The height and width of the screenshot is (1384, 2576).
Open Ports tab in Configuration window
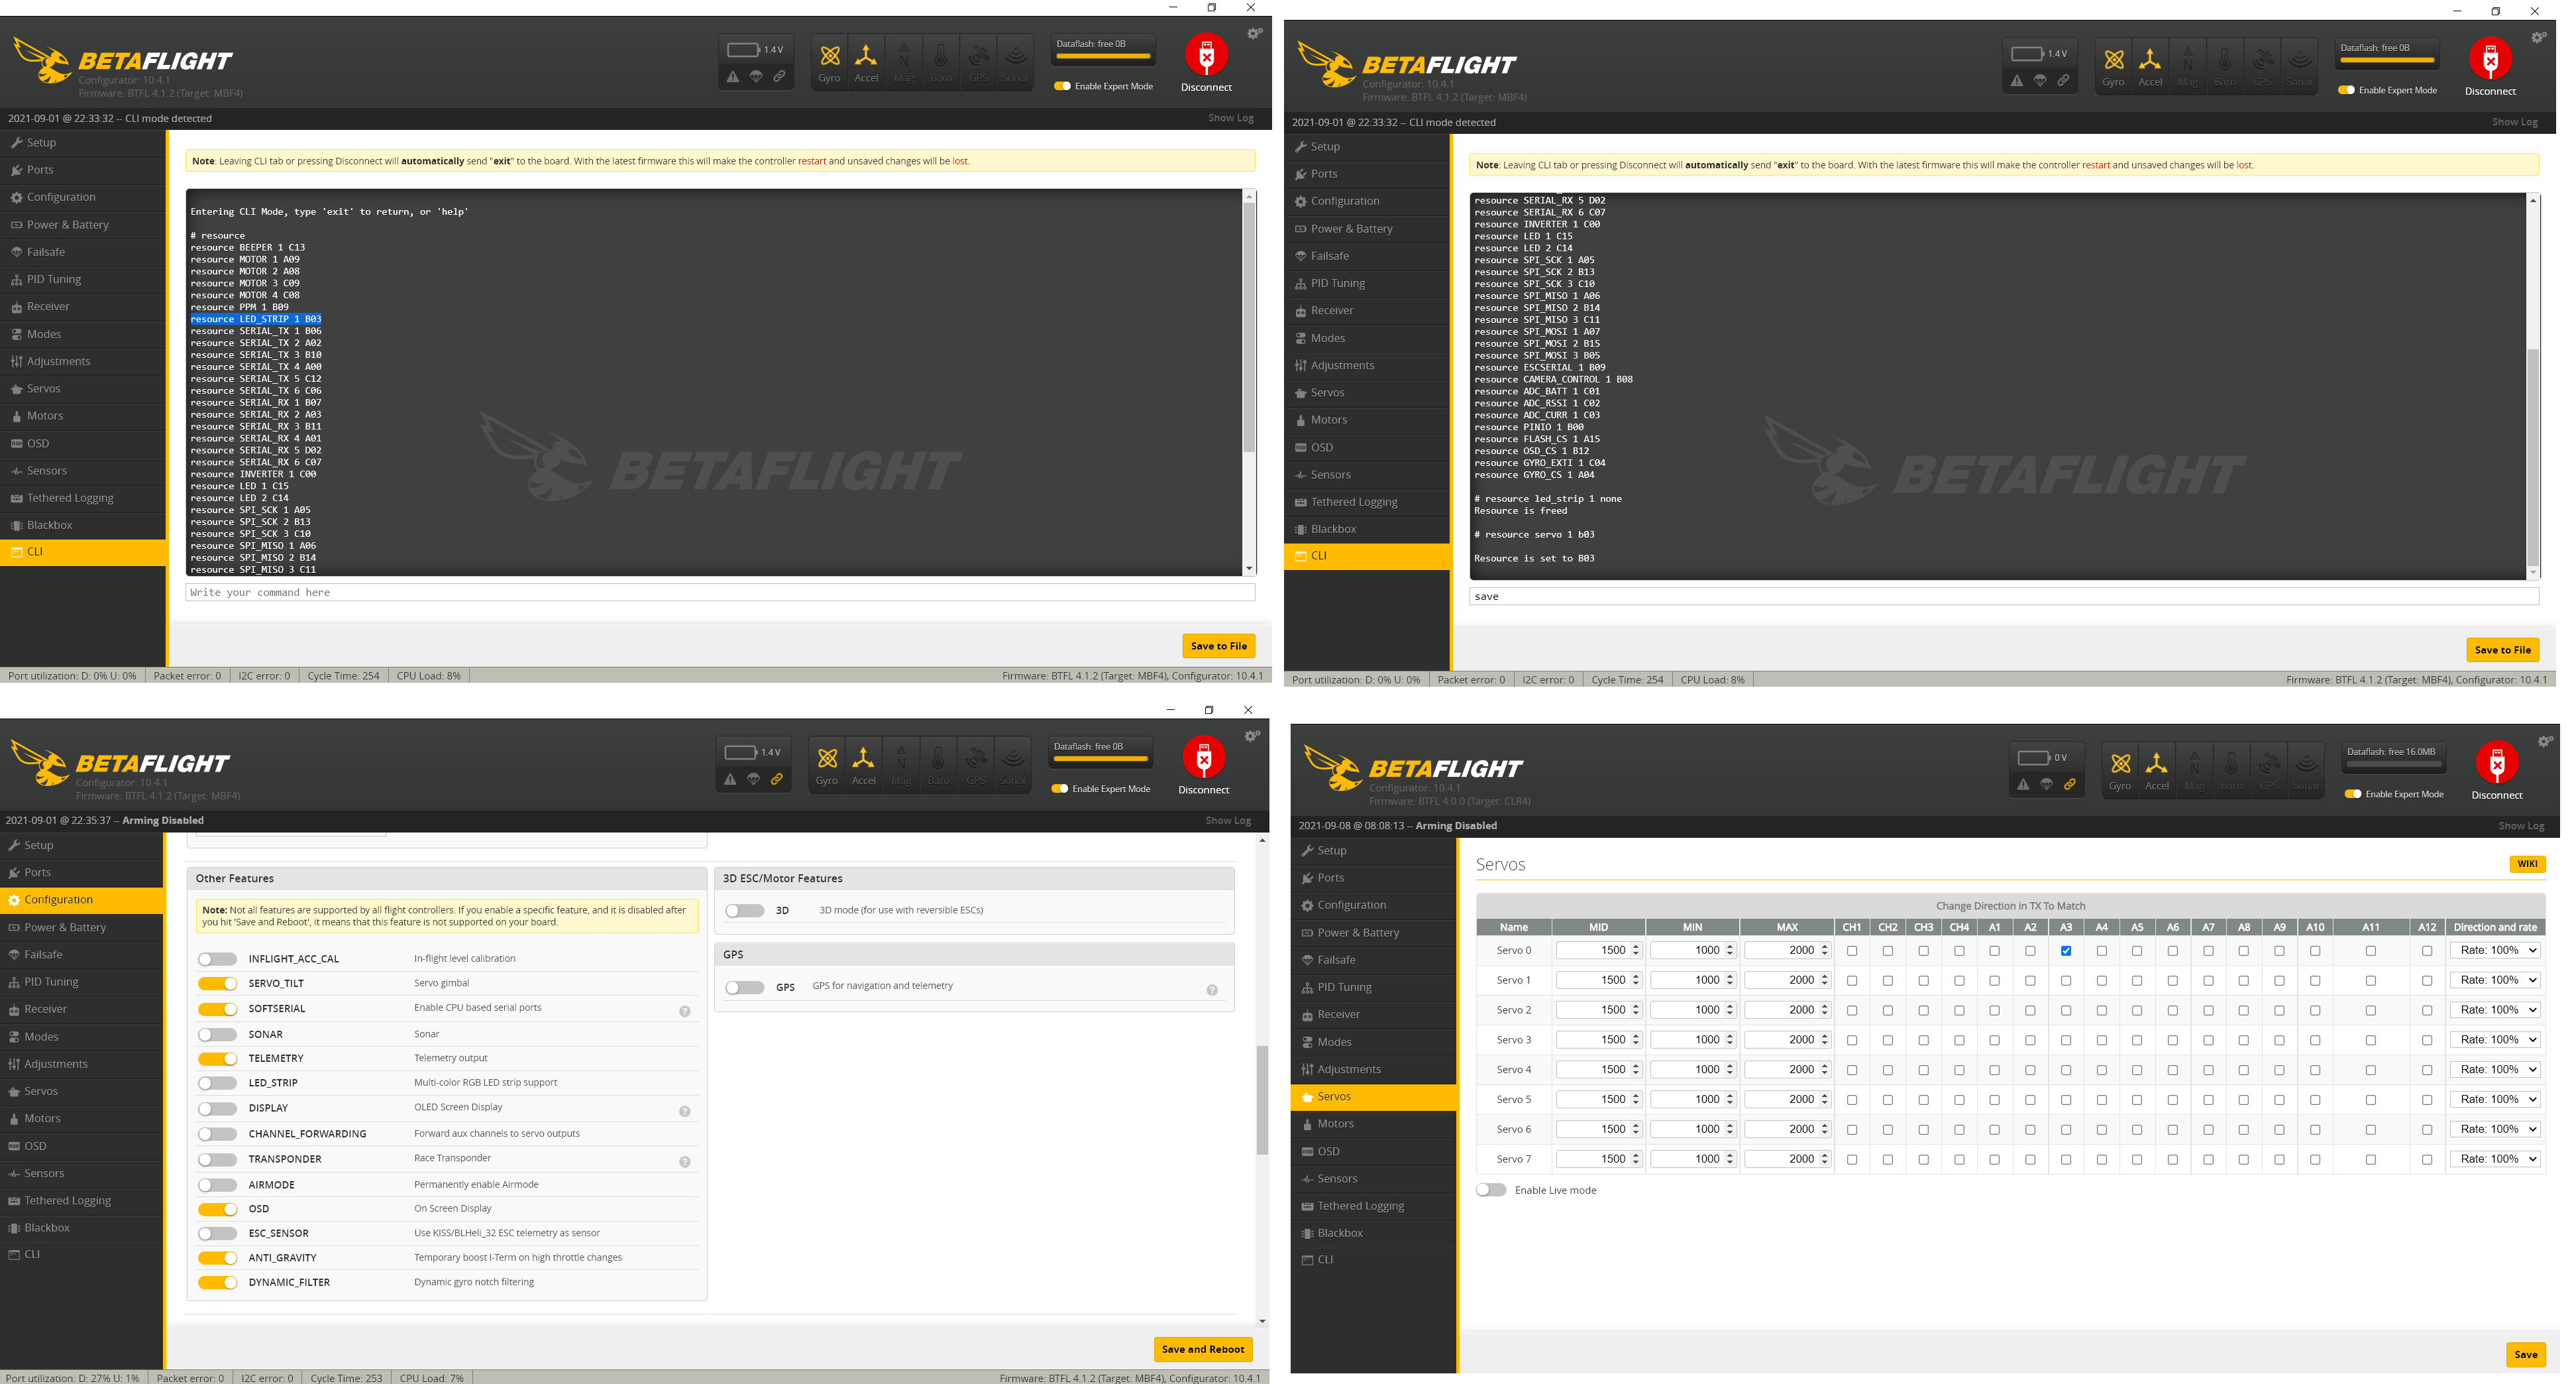pyautogui.click(x=82, y=873)
